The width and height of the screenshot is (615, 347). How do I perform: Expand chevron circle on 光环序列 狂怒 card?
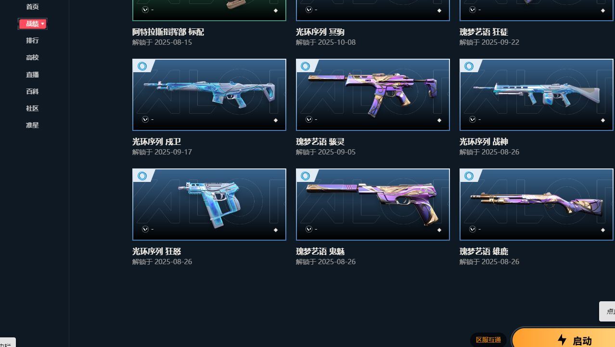pyautogui.click(x=145, y=229)
